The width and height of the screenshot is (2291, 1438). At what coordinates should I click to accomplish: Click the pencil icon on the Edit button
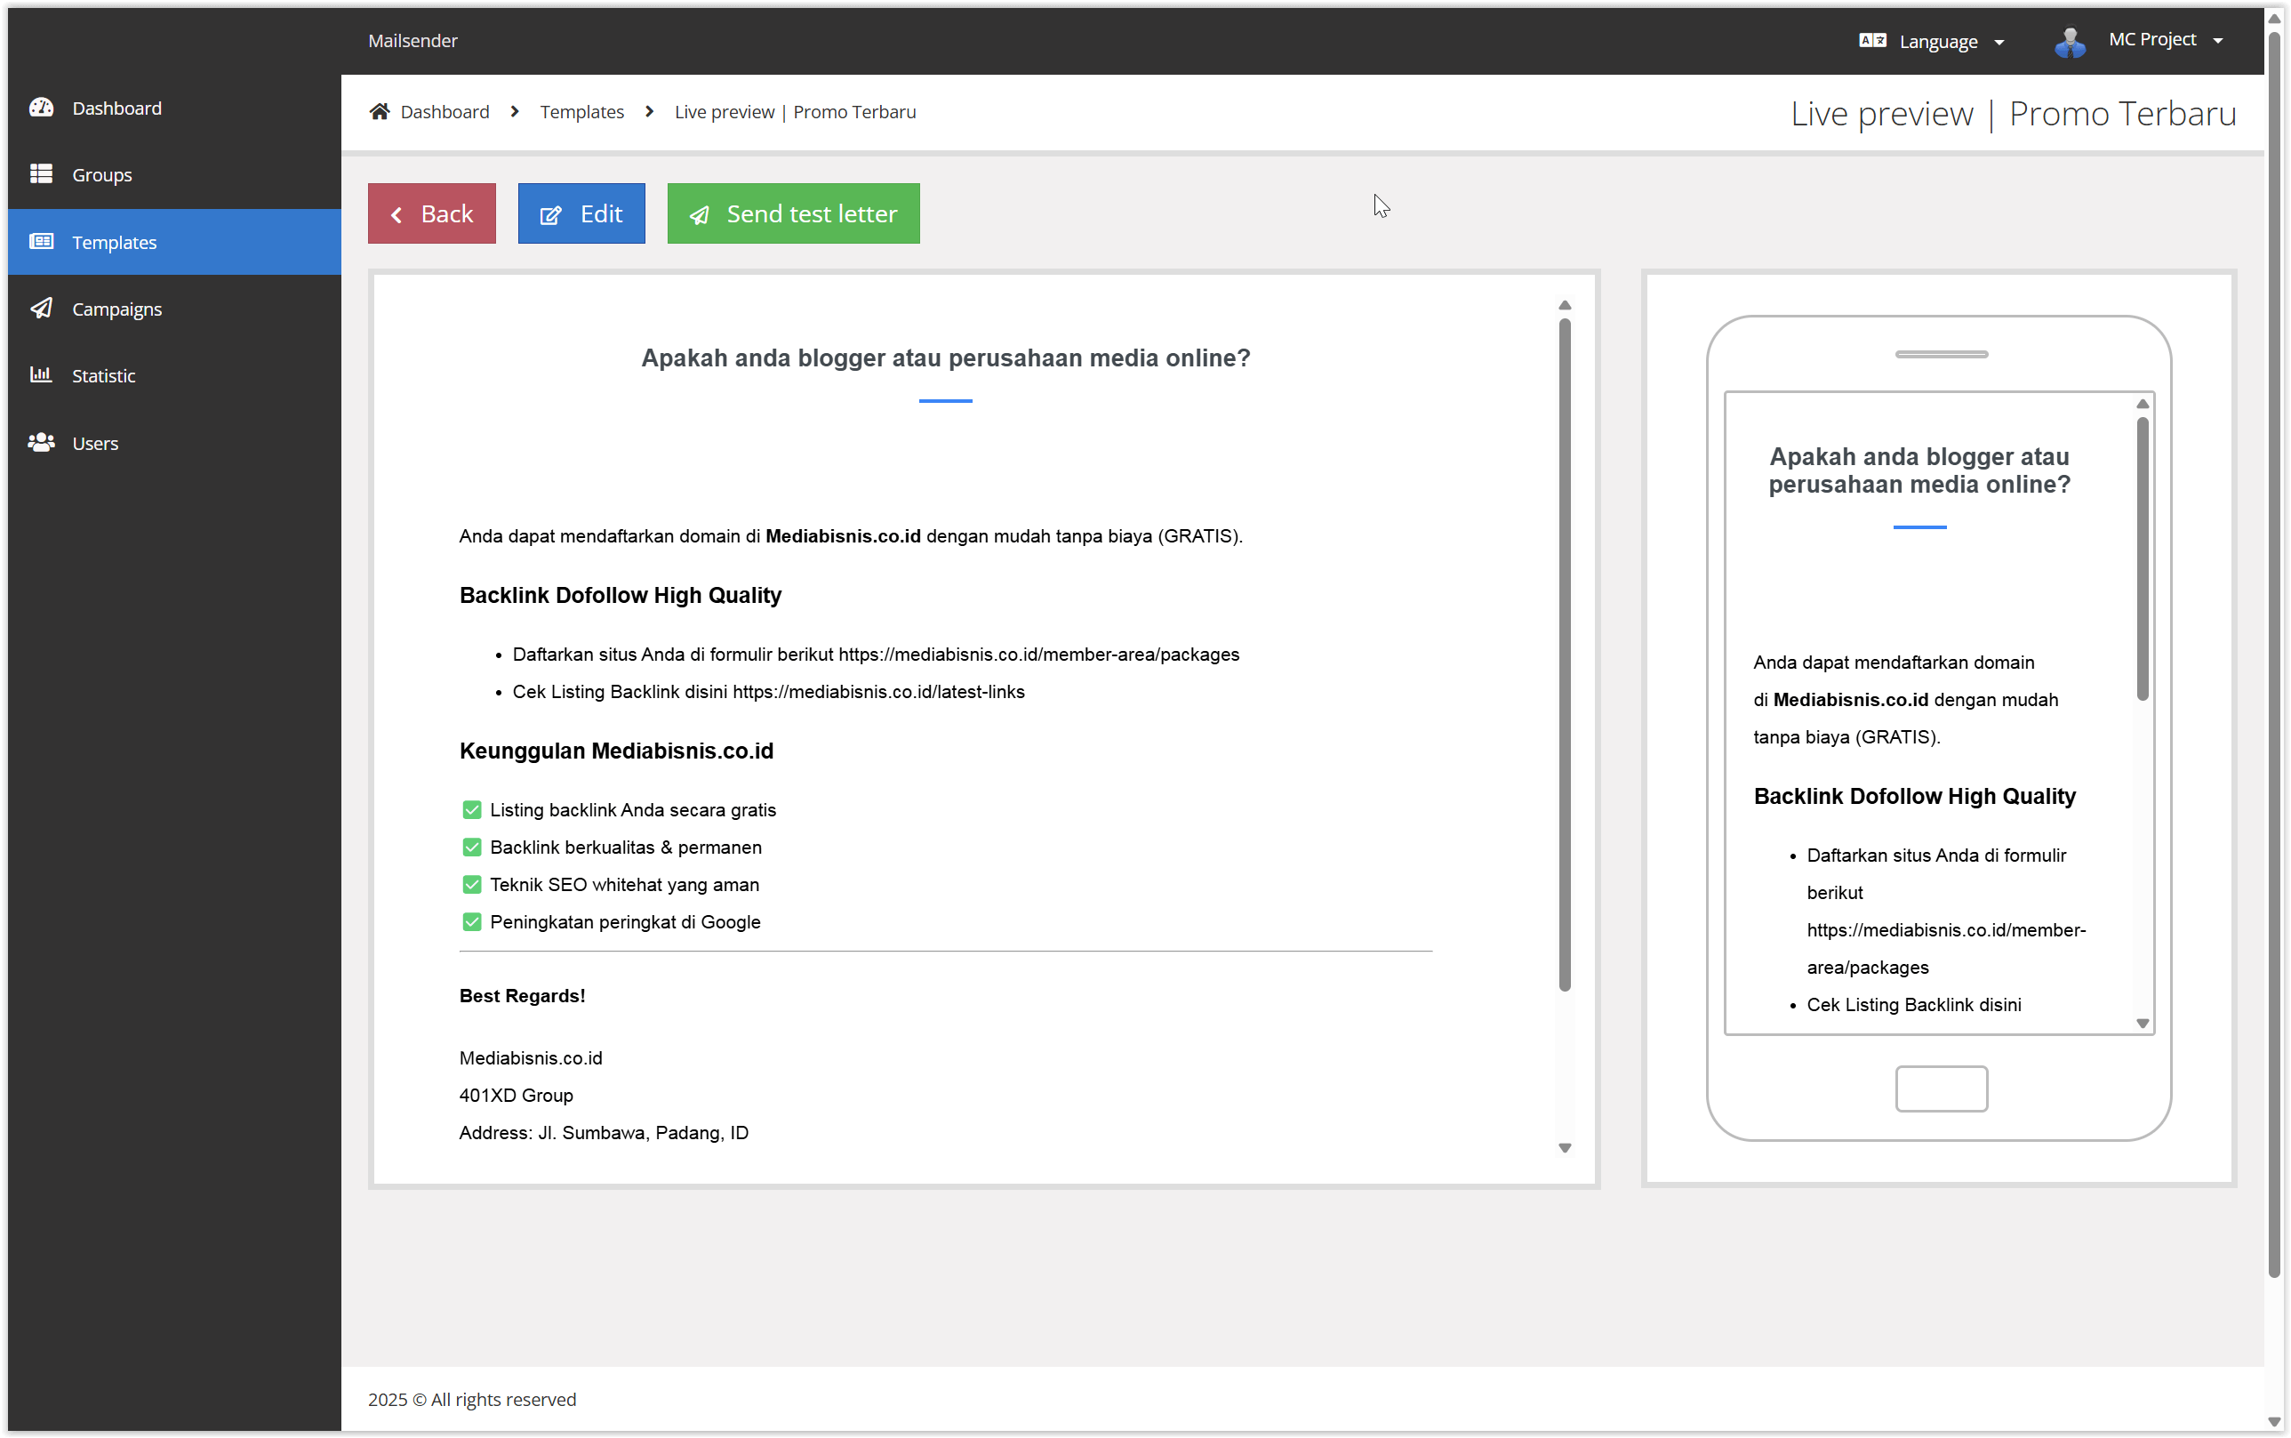[x=551, y=215]
